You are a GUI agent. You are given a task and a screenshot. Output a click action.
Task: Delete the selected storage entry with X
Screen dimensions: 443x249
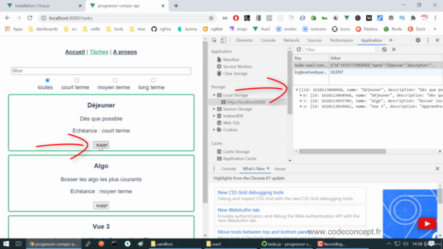(394, 49)
